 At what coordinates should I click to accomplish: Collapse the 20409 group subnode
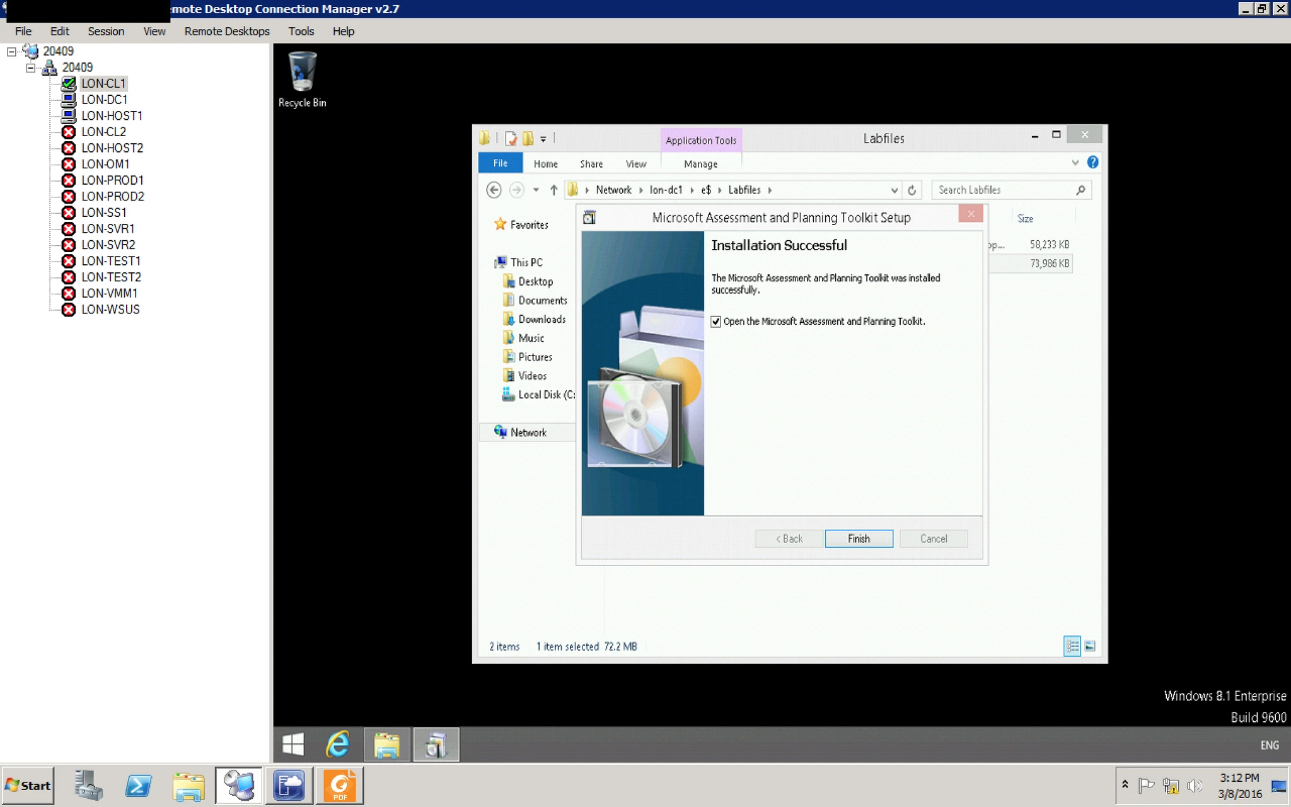[30, 67]
